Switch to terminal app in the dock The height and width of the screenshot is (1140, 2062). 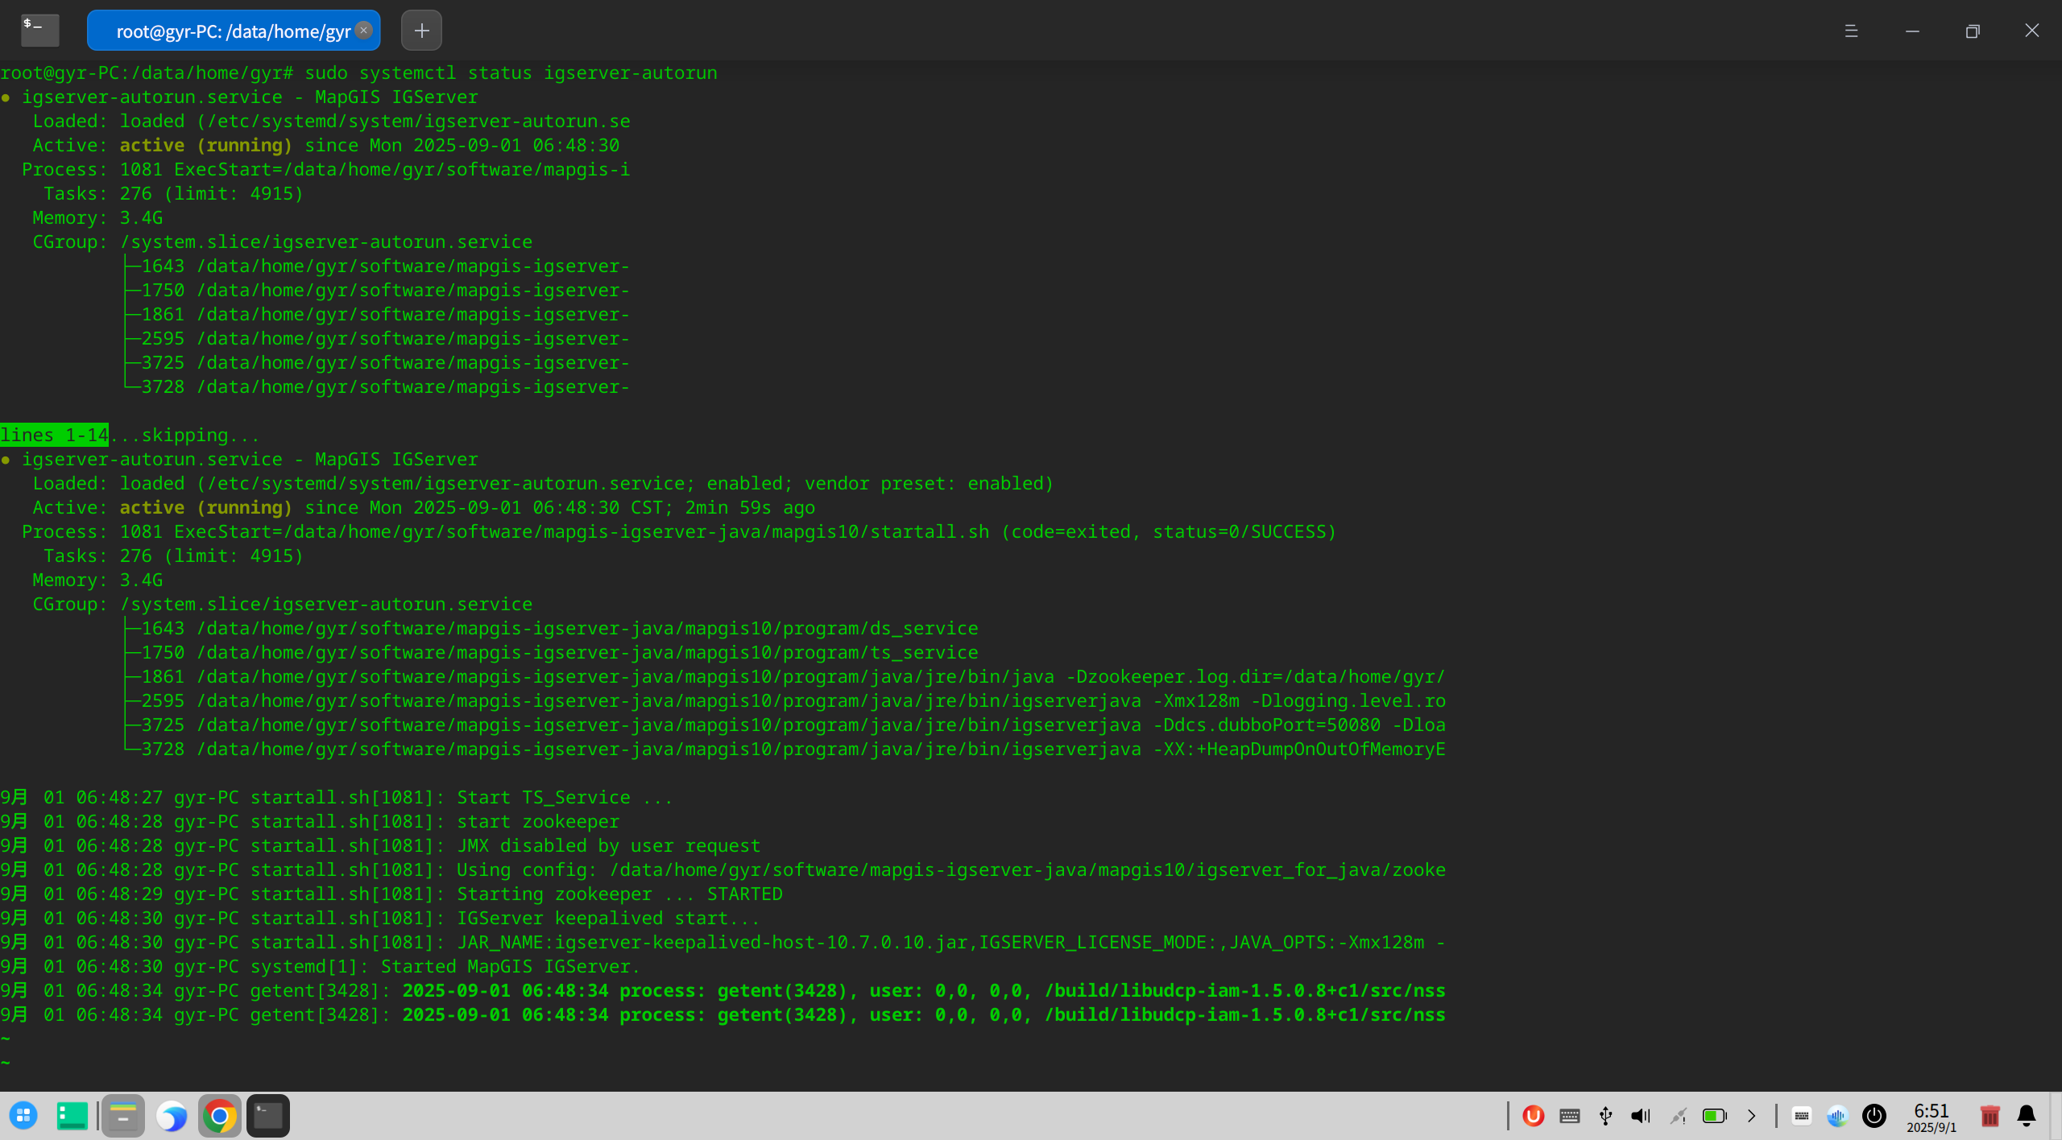[x=268, y=1115]
